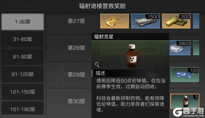
Task: Tap the 2800 silver ore reward on floor 28
Action: tap(180, 48)
